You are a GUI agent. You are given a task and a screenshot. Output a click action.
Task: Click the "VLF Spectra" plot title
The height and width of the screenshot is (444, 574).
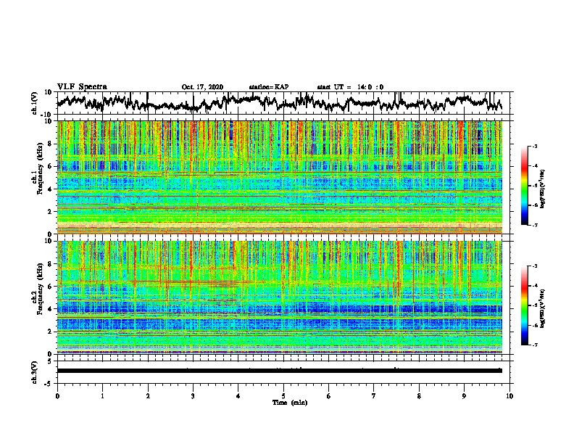point(83,87)
